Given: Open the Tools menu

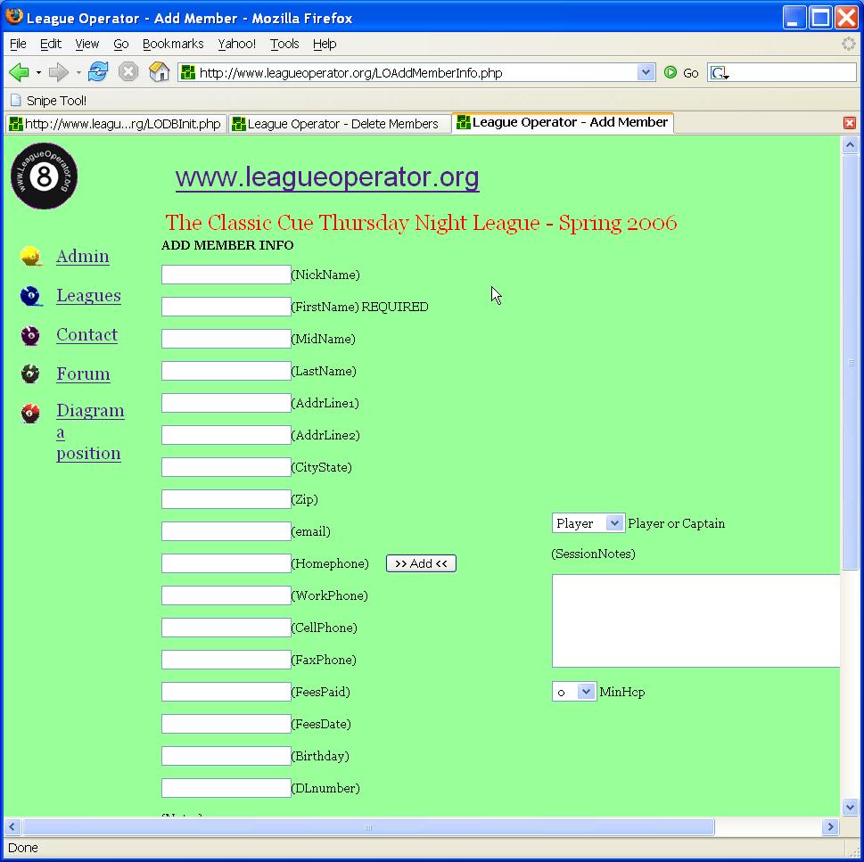Looking at the screenshot, I should click(284, 44).
